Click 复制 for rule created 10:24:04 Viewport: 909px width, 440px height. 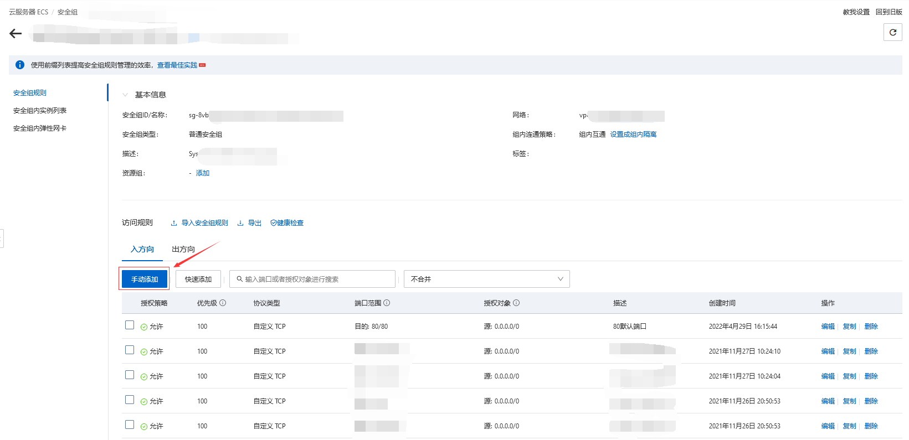click(x=850, y=376)
